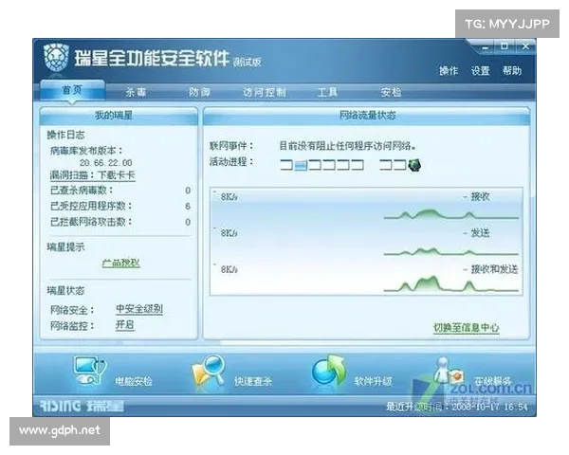
Task: Open the 设置 settings menu
Action: click(x=481, y=71)
